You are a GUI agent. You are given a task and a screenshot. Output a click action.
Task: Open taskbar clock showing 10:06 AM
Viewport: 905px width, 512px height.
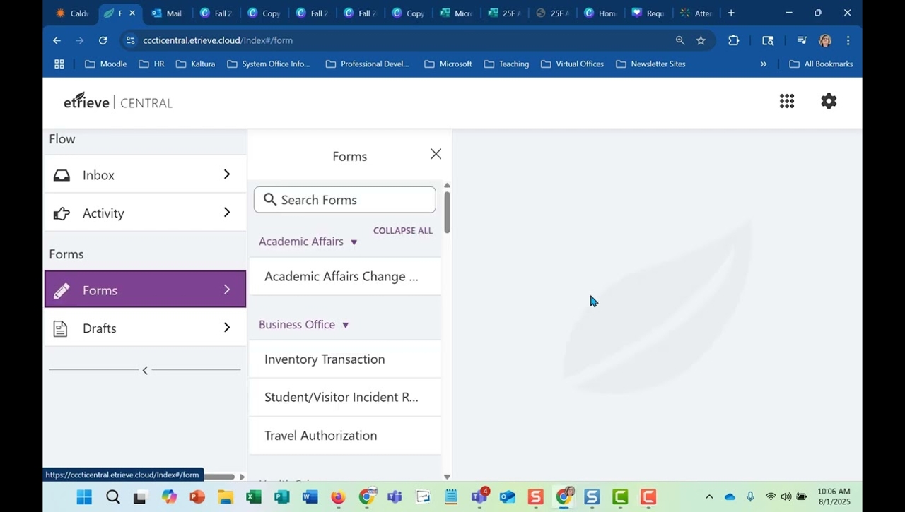point(834,496)
